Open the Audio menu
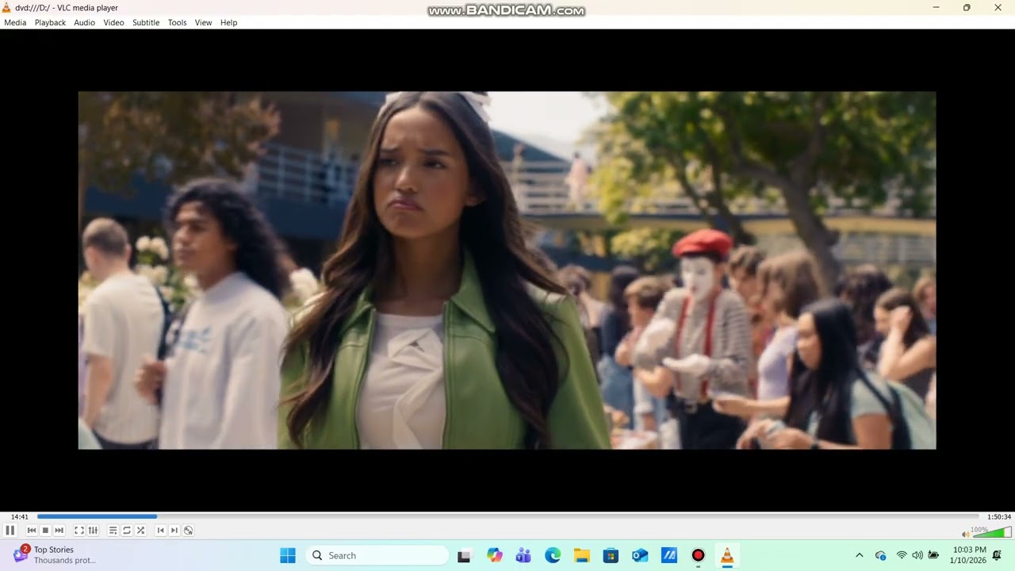The image size is (1015, 571). click(85, 22)
